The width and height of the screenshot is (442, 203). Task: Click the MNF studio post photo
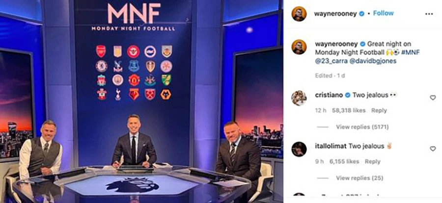pos(141,101)
